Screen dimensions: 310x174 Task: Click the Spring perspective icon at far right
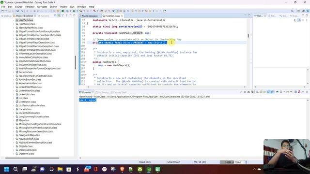click(308, 11)
